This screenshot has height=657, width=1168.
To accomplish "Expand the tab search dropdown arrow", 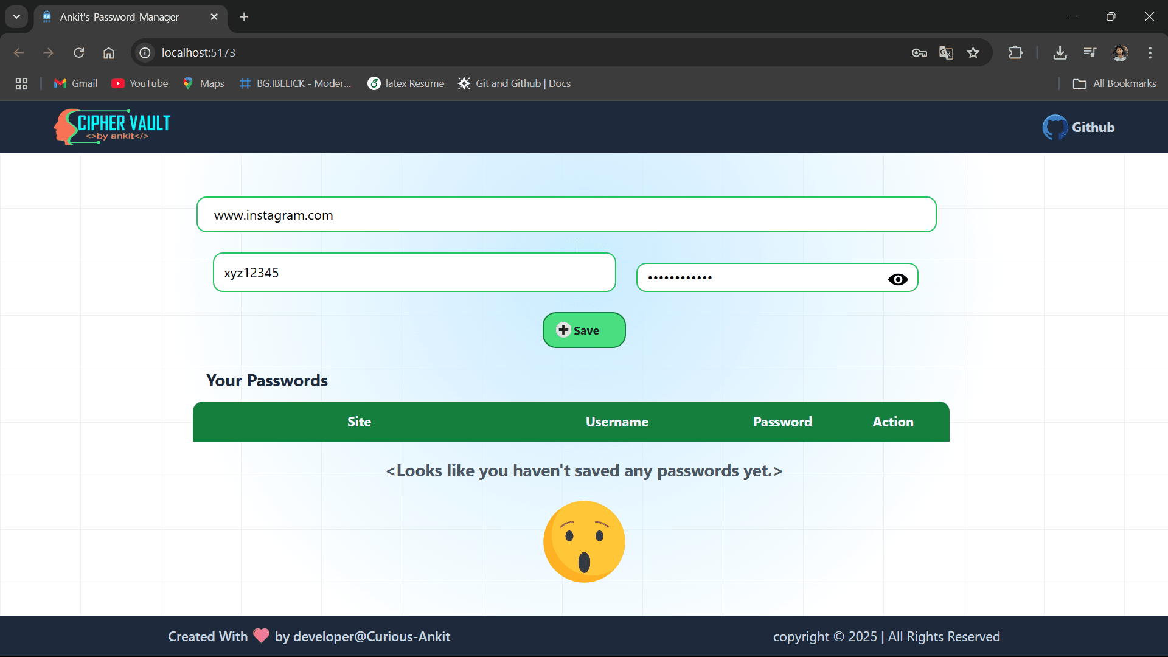I will (x=16, y=17).
